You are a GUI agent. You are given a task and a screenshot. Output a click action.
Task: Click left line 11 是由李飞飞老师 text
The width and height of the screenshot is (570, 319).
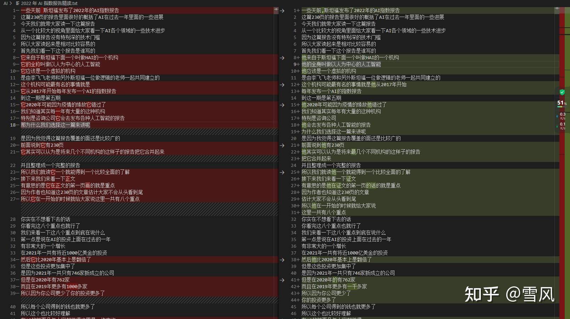click(x=90, y=78)
